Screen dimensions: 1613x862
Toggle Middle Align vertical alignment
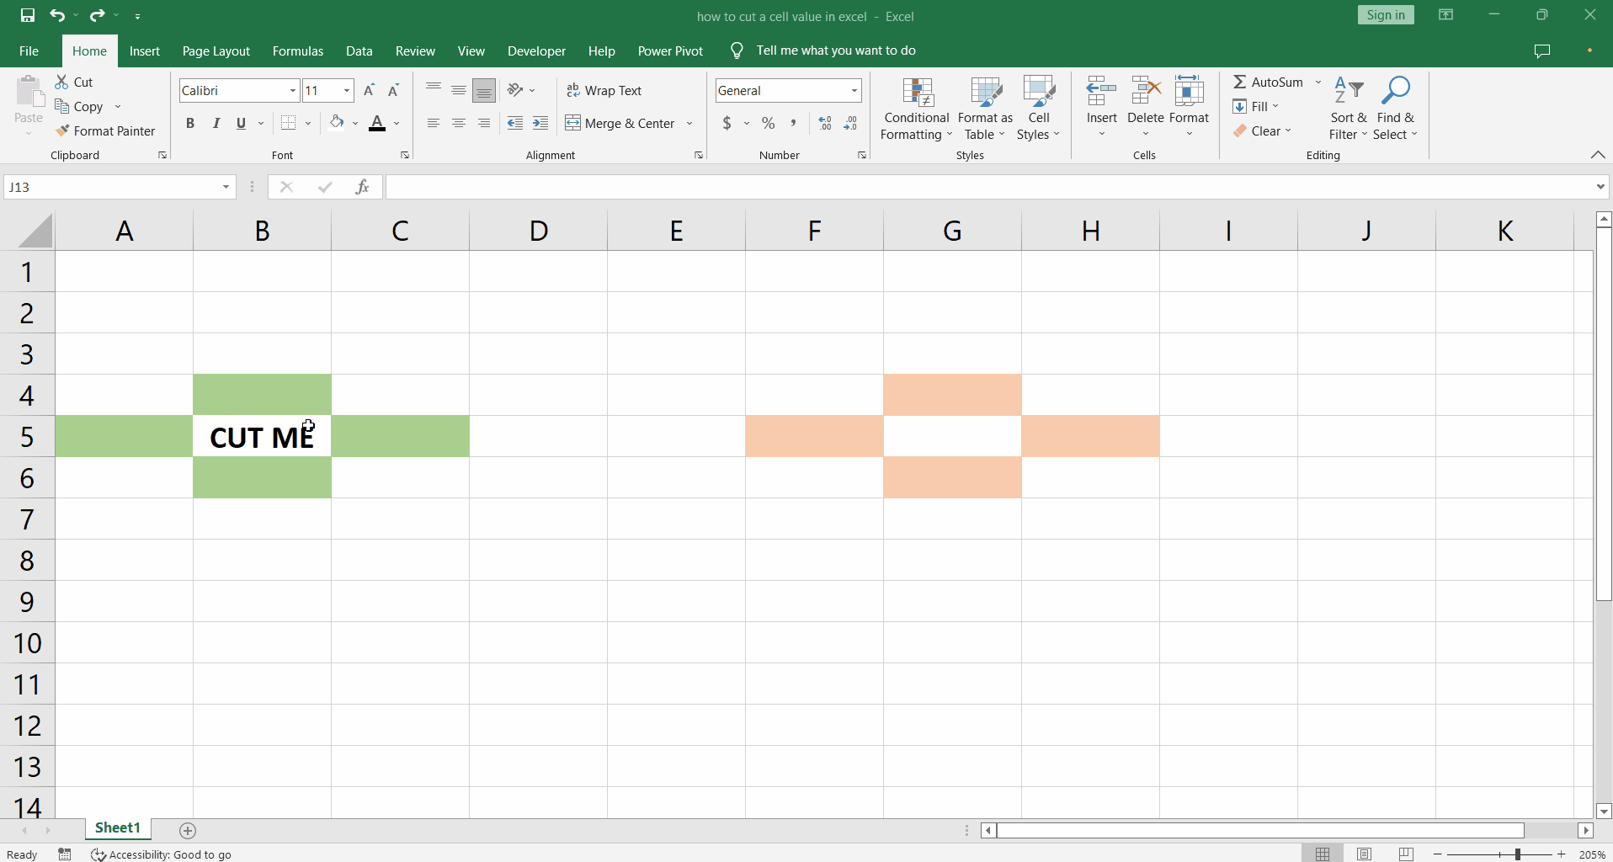point(459,90)
